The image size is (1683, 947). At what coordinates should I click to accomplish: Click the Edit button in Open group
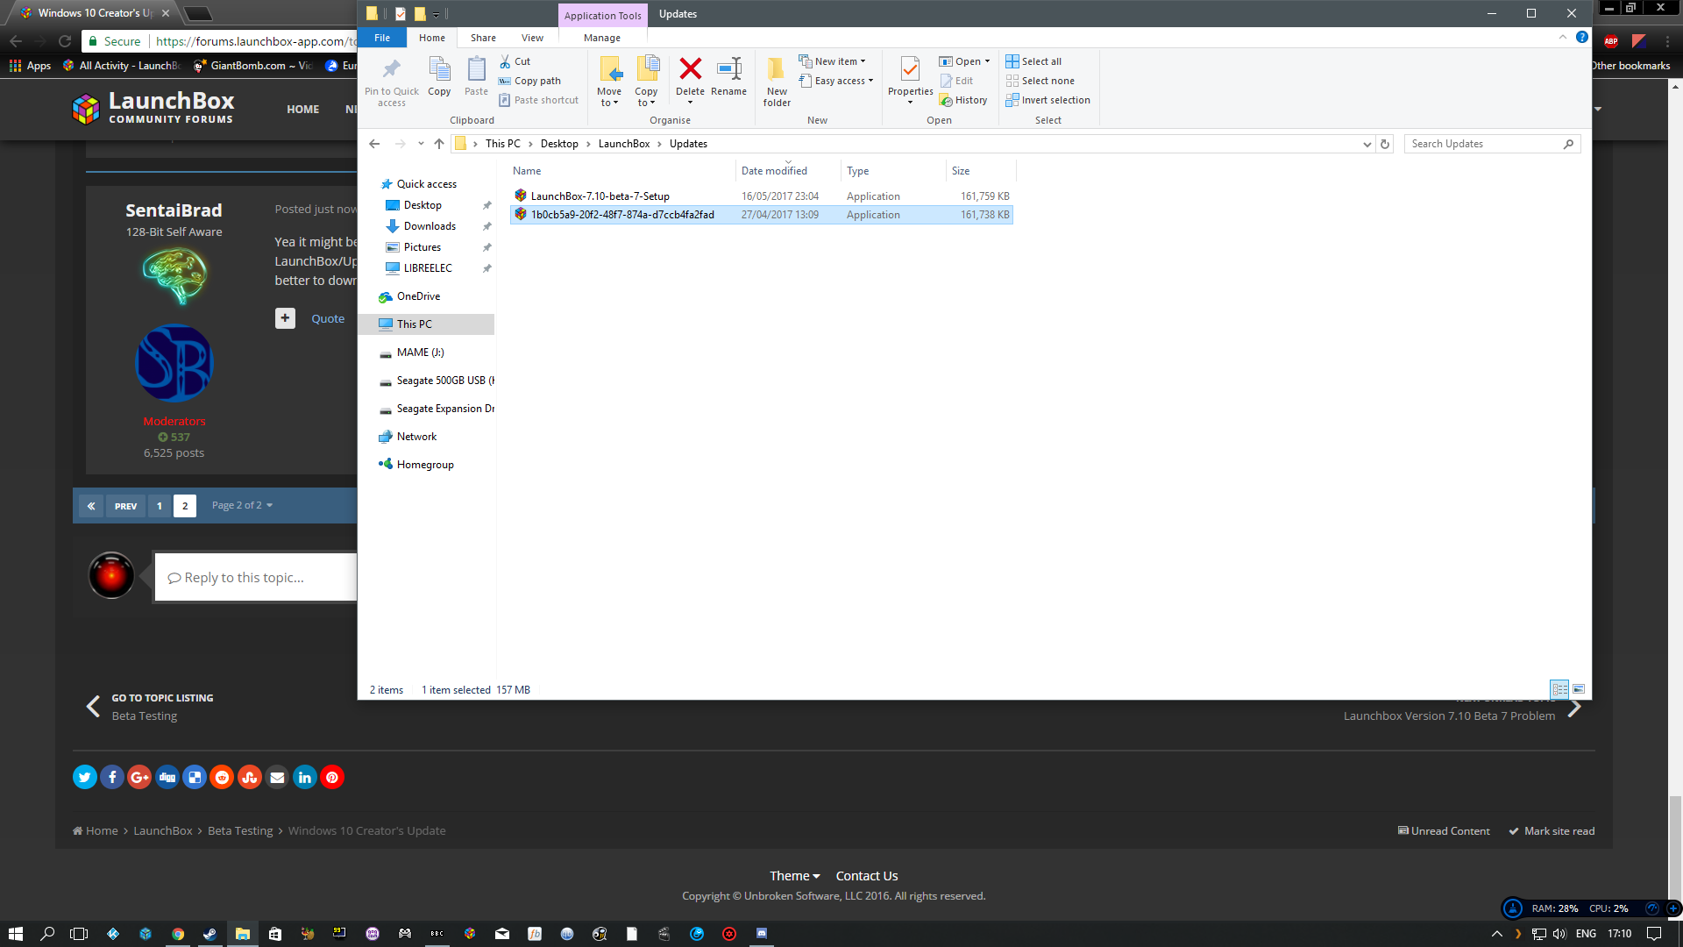[x=956, y=81]
